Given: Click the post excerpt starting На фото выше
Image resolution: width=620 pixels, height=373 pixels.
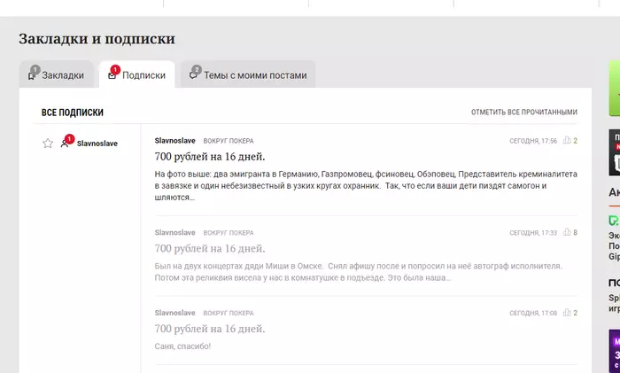Looking at the screenshot, I should [x=366, y=185].
